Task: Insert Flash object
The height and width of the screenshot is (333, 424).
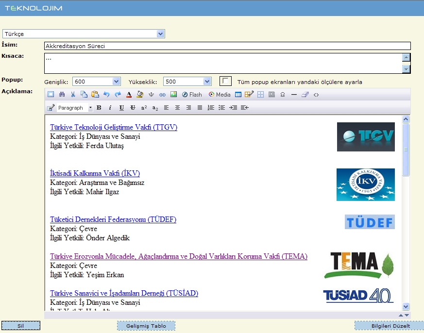Action: pos(192,95)
